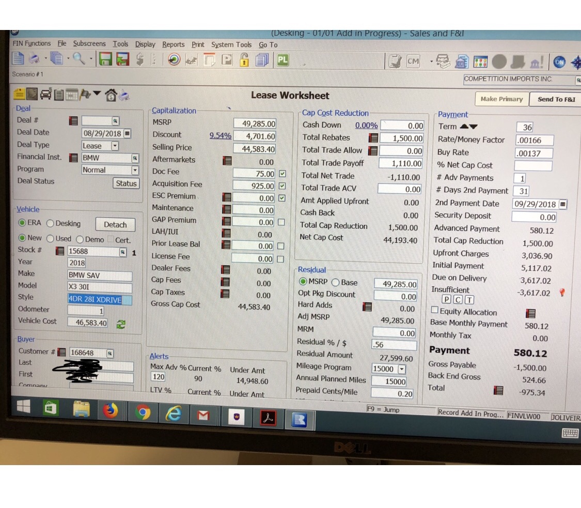Click the Detach button
Screen dimensions: 581x508
point(115,225)
